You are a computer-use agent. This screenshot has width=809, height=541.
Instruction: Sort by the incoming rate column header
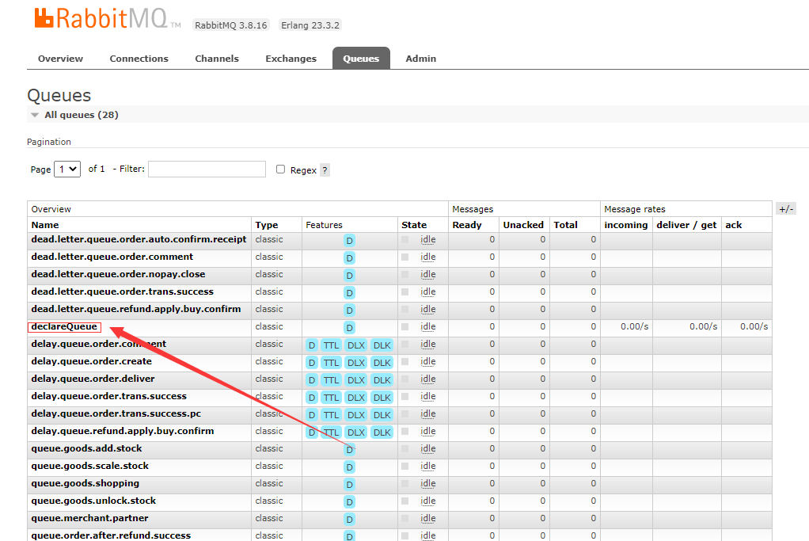(626, 224)
